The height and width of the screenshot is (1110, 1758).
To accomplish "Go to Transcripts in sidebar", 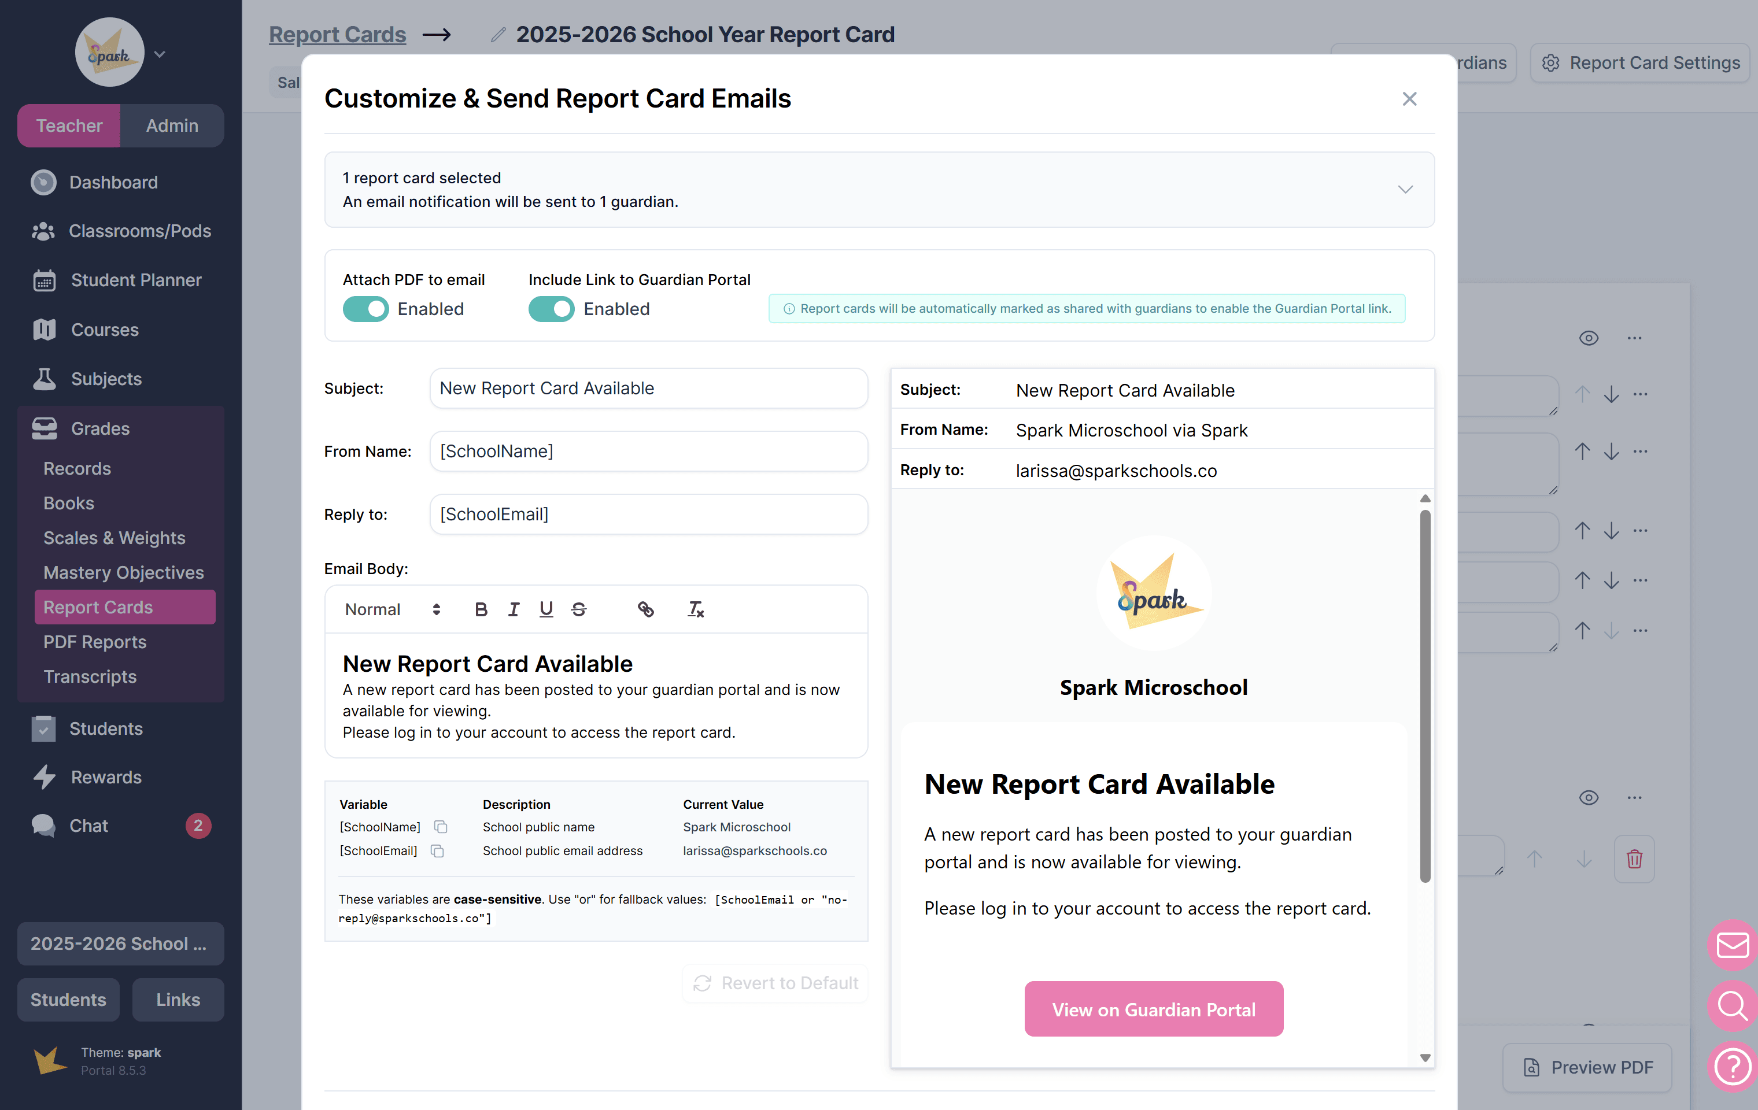I will [90, 676].
